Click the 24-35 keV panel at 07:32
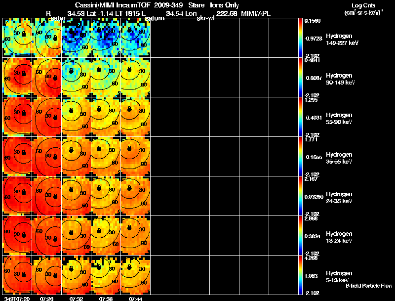 coord(77,196)
